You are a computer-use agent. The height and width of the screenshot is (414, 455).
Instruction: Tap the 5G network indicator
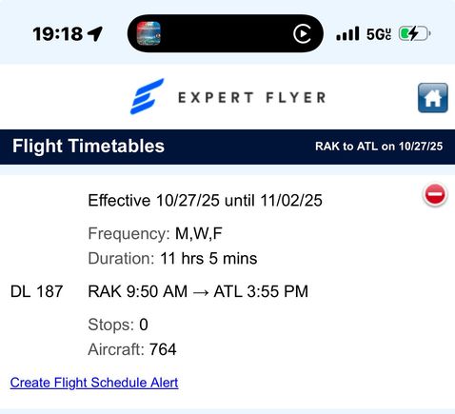pos(379,34)
